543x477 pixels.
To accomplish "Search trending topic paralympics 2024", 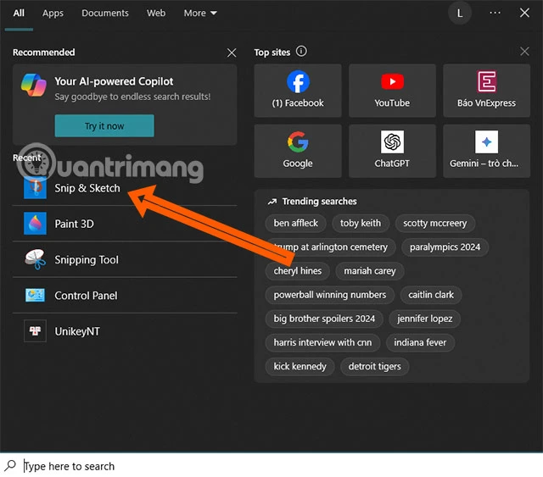I will tap(445, 247).
